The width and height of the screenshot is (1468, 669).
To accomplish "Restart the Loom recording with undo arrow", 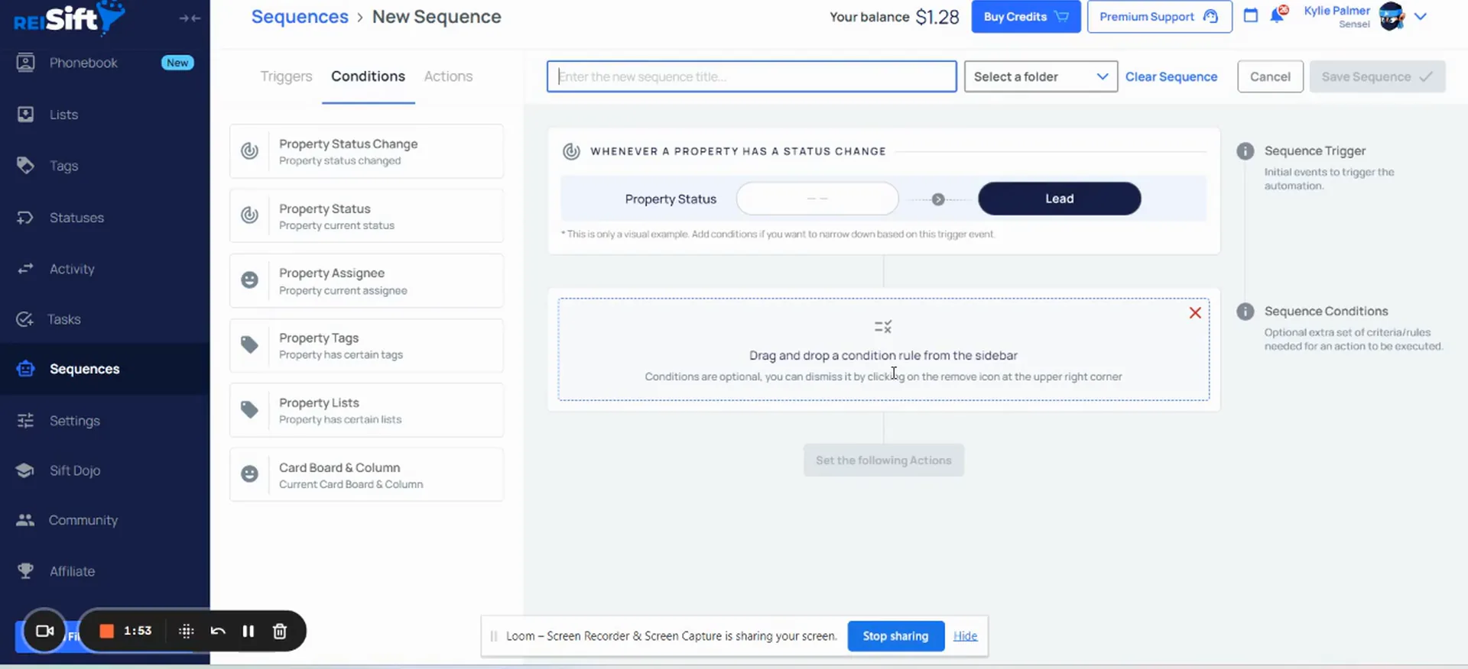I will 218,631.
